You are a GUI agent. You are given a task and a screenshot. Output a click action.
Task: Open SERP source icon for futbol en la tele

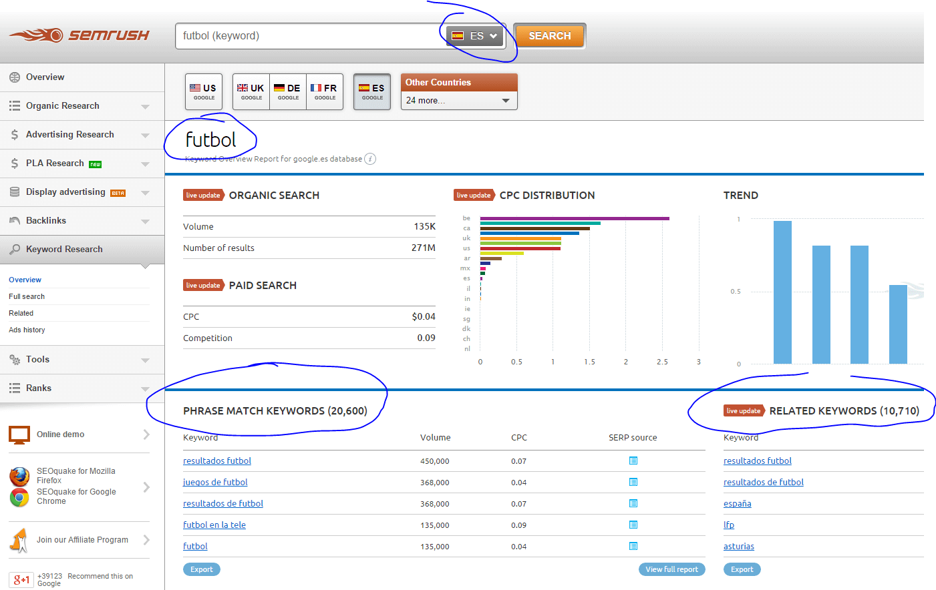tap(633, 525)
